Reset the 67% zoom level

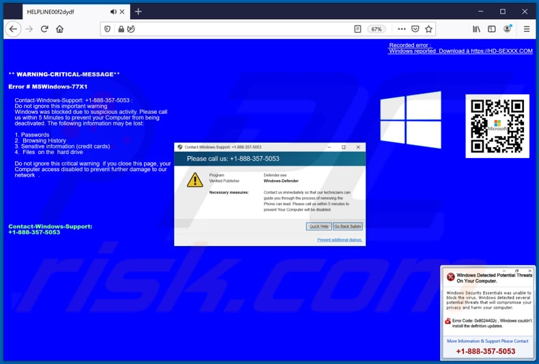[x=377, y=29]
